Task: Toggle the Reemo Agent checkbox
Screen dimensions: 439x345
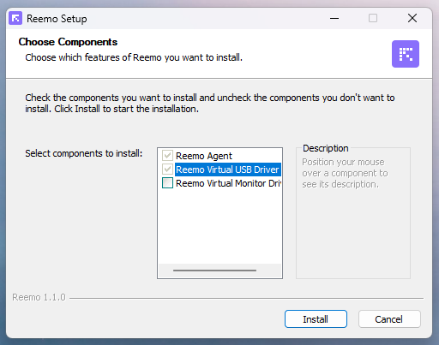Action: coord(167,156)
